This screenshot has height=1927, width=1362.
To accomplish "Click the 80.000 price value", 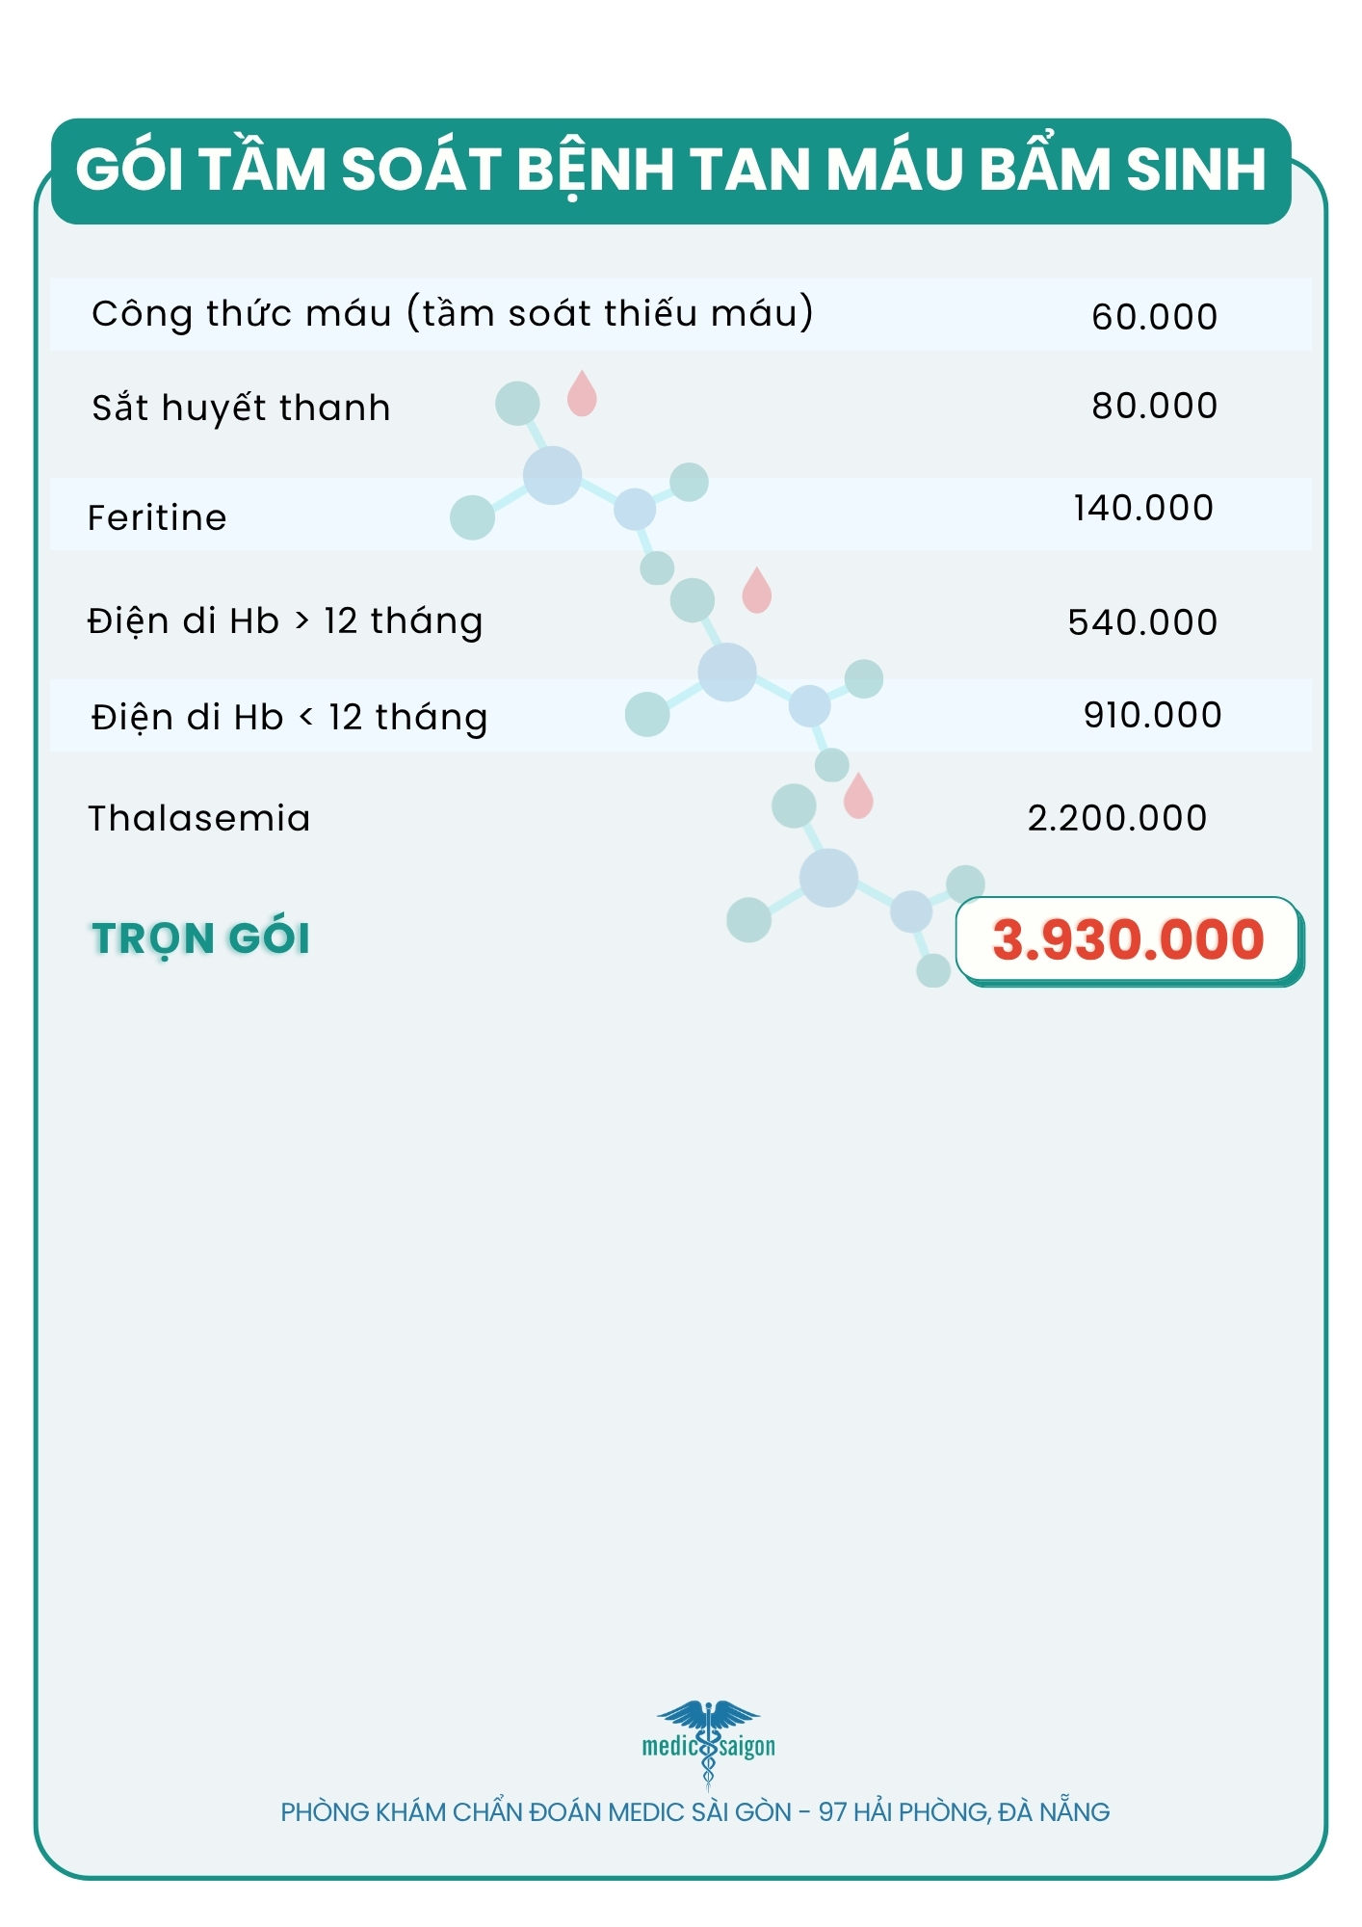I will (x=1154, y=406).
